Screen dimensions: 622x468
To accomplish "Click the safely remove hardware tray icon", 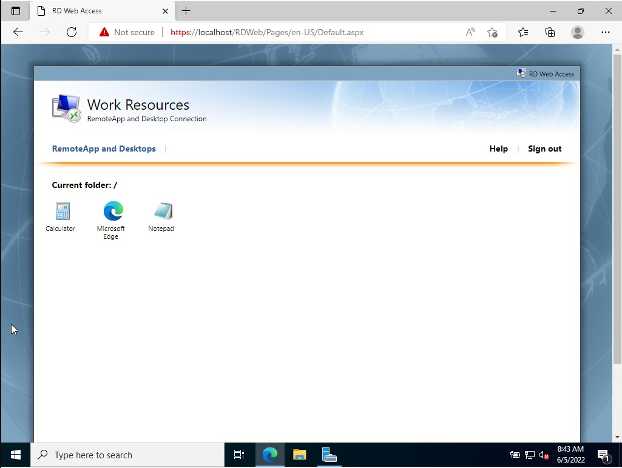I will 515,455.
